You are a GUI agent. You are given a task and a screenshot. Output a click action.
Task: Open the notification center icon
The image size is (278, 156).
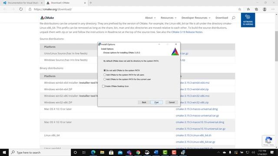pos(272,152)
